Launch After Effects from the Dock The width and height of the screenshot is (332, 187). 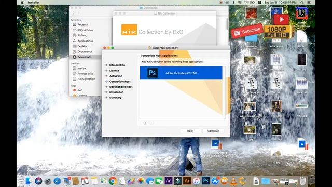click(x=169, y=181)
